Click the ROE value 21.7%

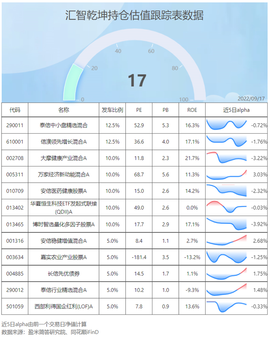point(192,158)
